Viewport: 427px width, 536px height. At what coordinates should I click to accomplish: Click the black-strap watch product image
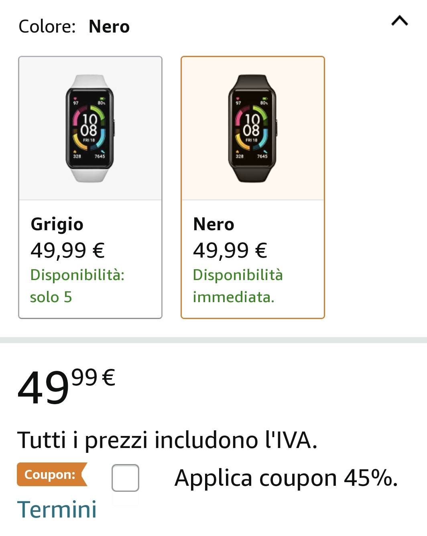pos(252,128)
